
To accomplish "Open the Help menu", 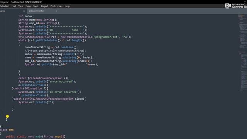I will [67, 6].
